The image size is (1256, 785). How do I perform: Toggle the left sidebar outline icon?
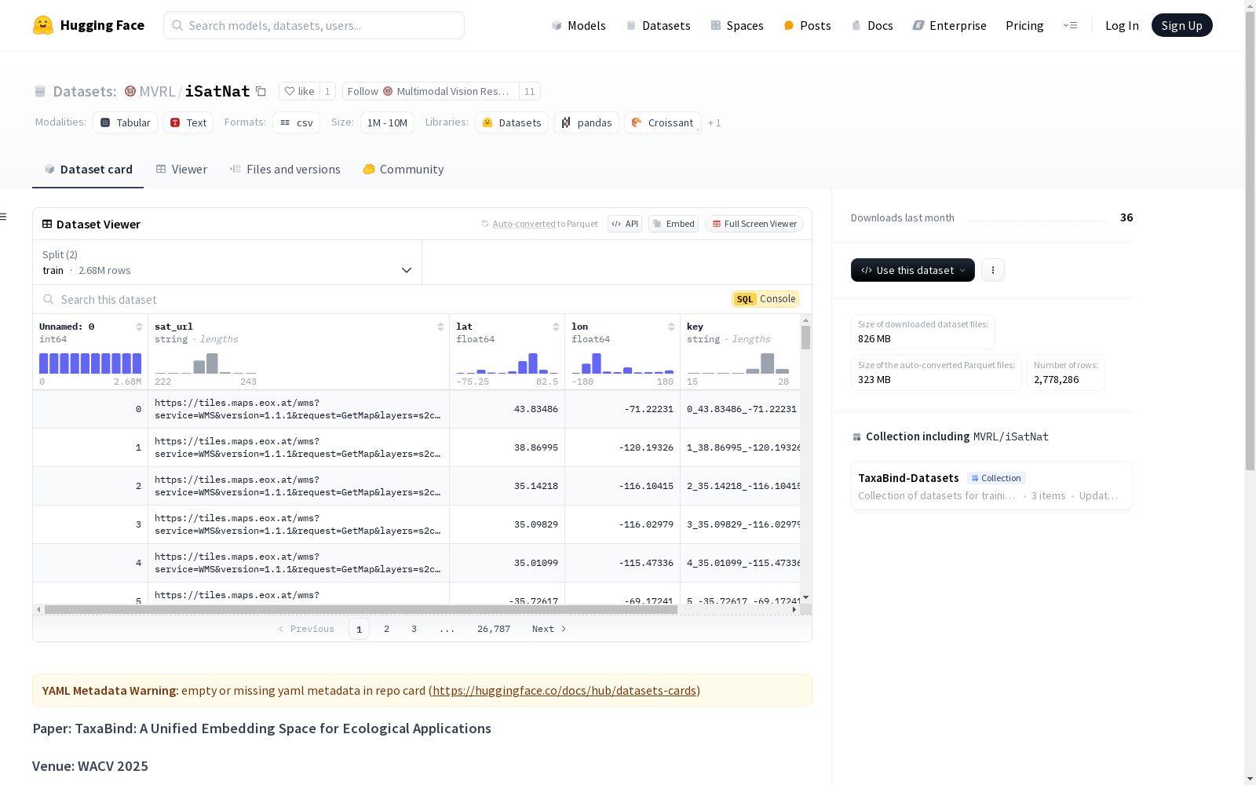click(x=4, y=217)
